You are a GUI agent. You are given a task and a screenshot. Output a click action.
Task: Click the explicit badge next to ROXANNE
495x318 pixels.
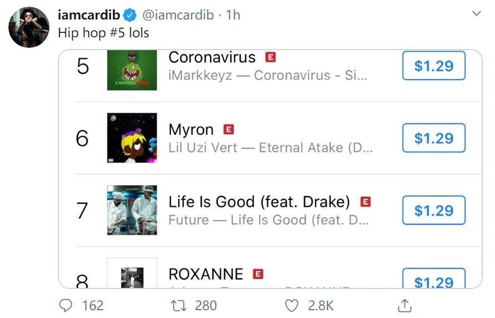pyautogui.click(x=258, y=274)
